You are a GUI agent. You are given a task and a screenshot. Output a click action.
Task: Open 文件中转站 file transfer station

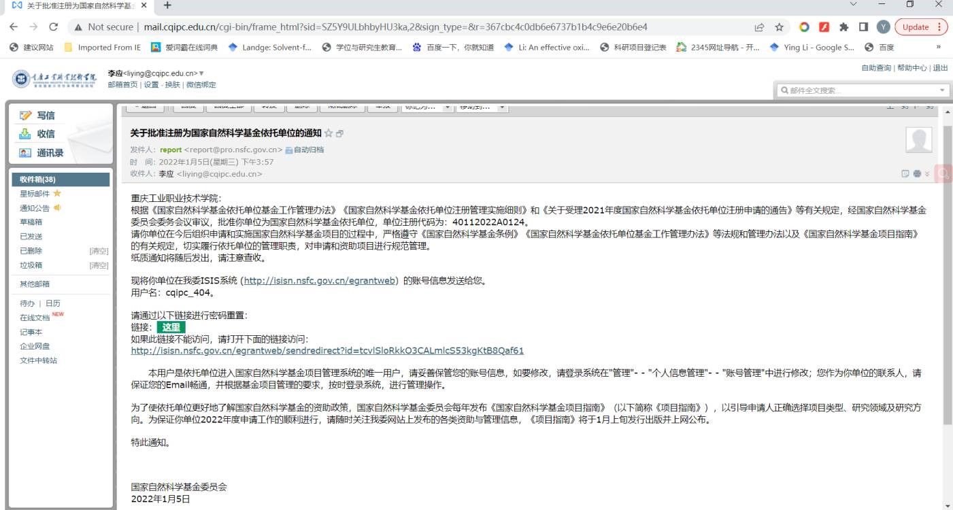(38, 360)
